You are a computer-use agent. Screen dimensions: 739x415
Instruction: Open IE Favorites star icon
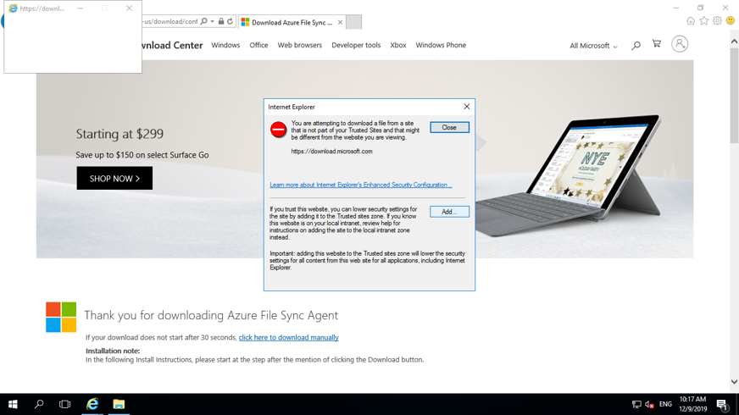(x=703, y=20)
